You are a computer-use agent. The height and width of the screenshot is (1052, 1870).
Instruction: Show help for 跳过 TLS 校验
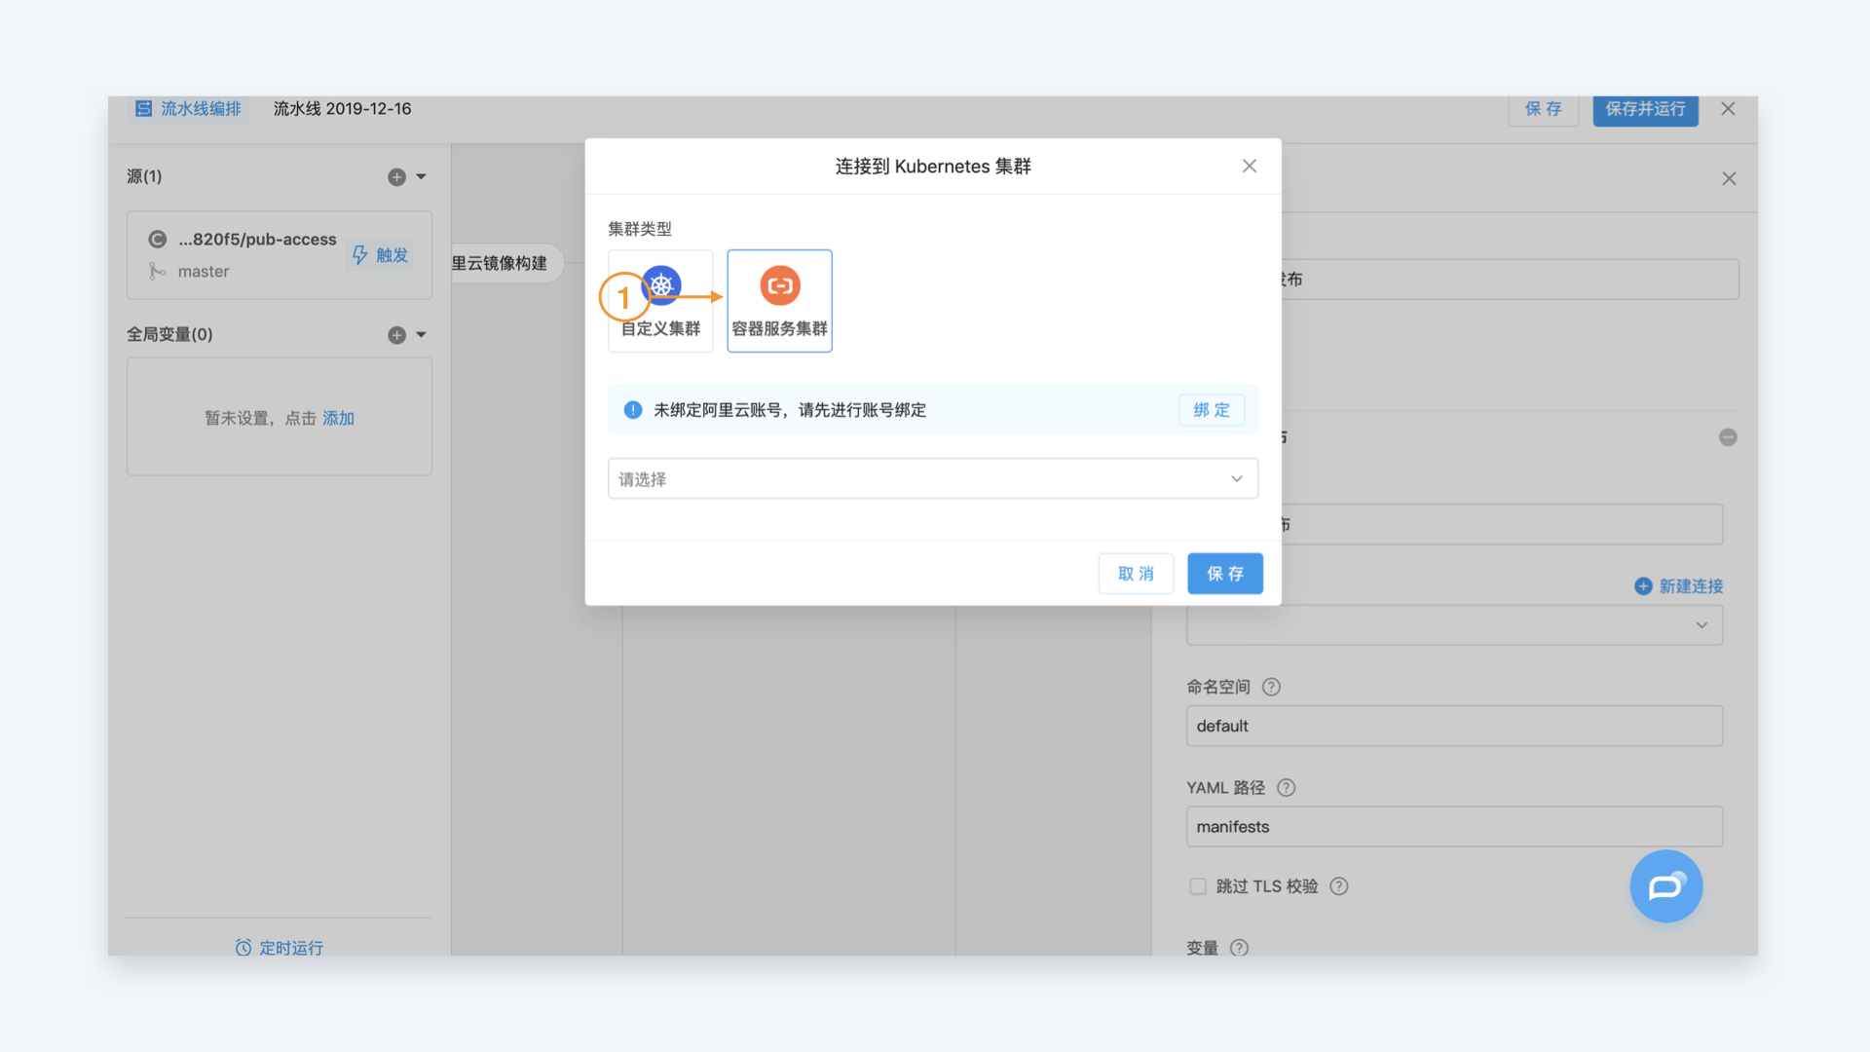(1339, 886)
